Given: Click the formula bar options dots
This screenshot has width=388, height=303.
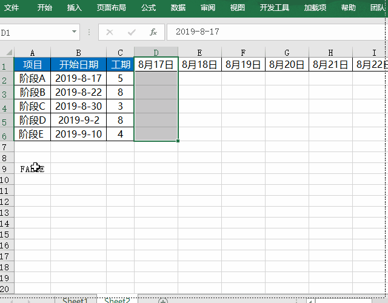Looking at the screenshot, I should pos(89,32).
